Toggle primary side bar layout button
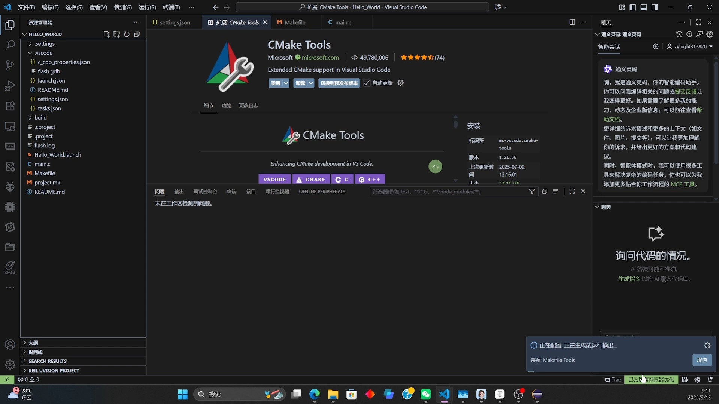The width and height of the screenshot is (719, 404). pyautogui.click(x=633, y=7)
